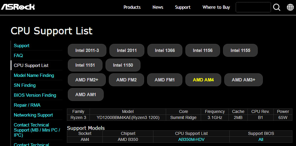Open the FAQ sidebar link
The image size is (296, 146).
[18, 56]
